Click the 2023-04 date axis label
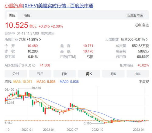The width and height of the screenshot is (152, 133). pos(139,130)
